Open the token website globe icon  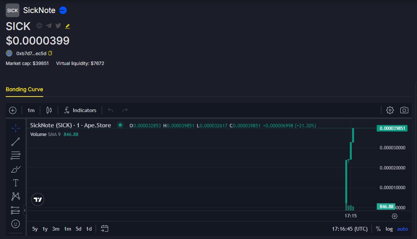[x=39, y=26]
